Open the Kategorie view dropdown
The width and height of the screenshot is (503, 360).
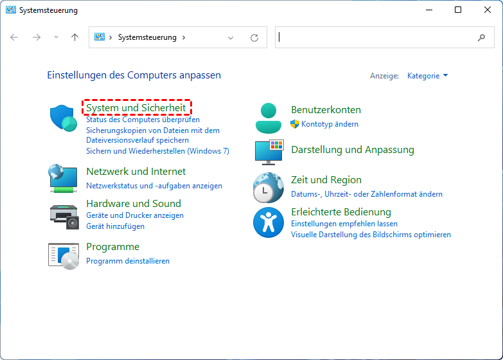(x=427, y=76)
